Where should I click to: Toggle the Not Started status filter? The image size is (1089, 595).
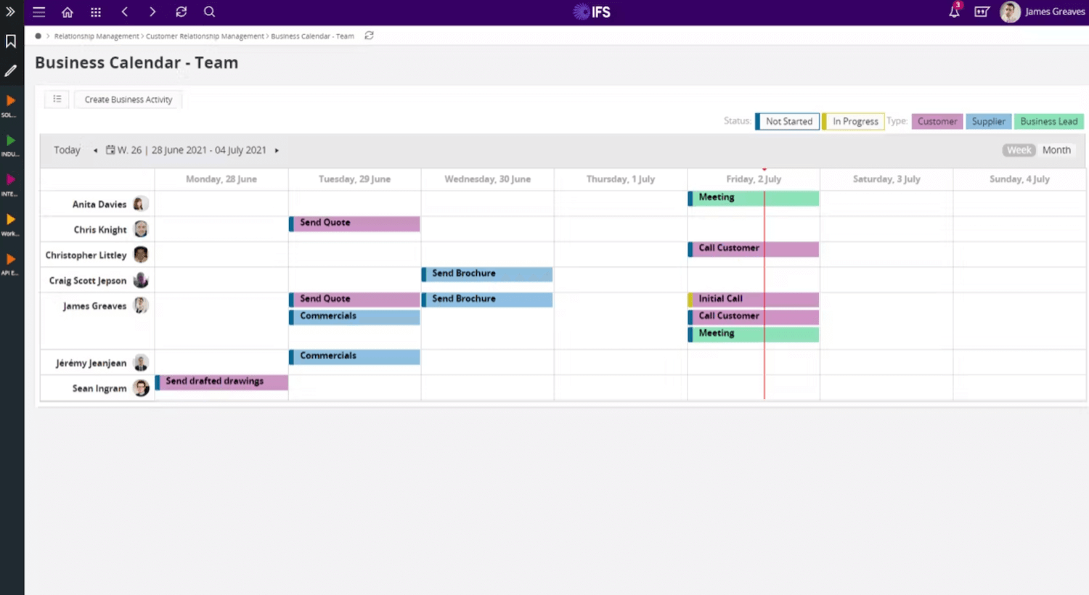click(788, 121)
